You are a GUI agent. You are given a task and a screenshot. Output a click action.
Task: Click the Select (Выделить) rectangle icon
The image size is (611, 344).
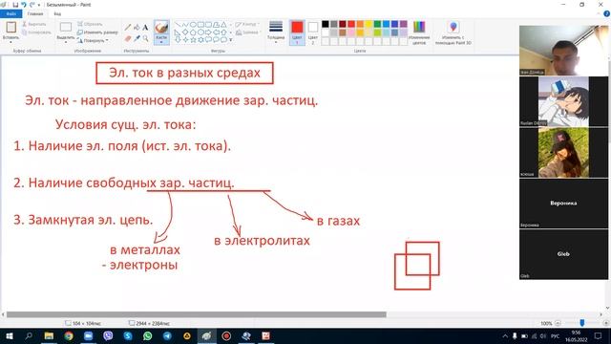pos(66,28)
